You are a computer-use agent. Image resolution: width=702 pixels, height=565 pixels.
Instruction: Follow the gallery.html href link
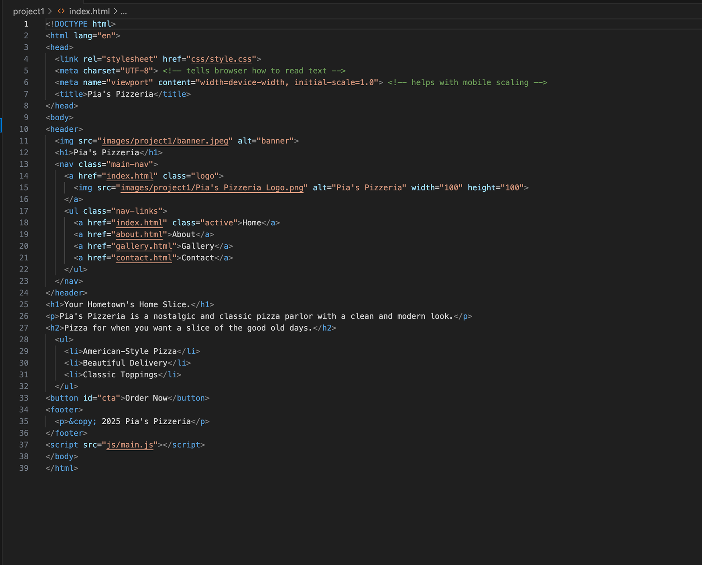coord(144,246)
